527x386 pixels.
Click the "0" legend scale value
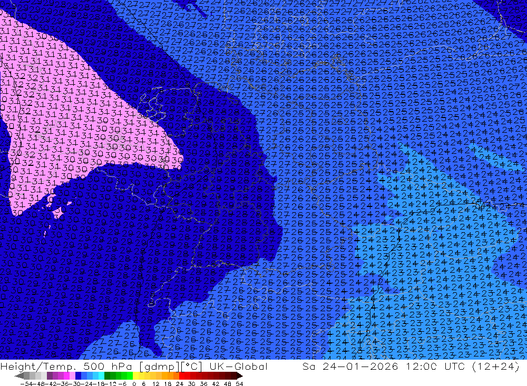tap(134, 384)
